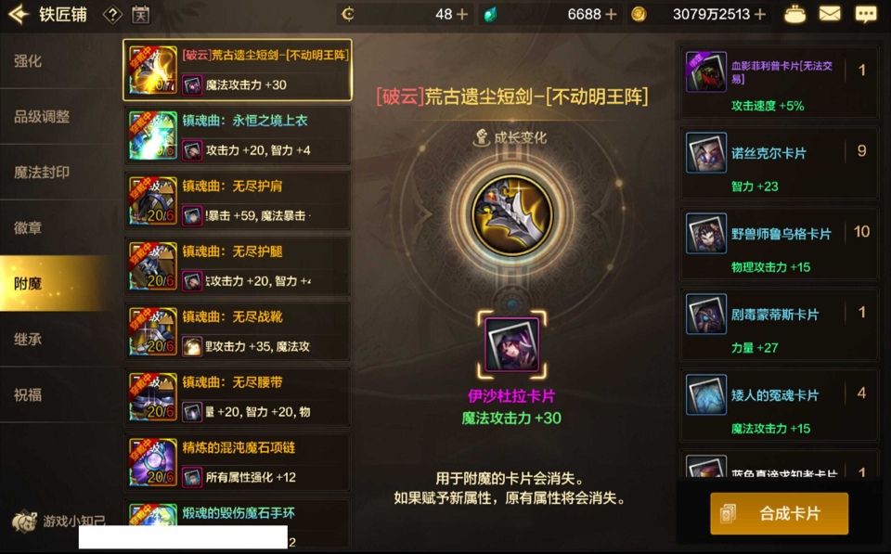Open the mail envelope icon
Image resolution: width=891 pixels, height=554 pixels.
point(829,14)
